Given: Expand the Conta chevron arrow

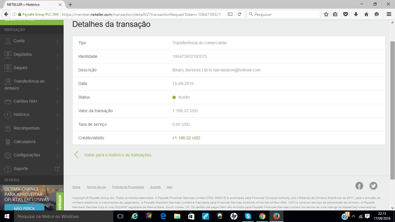Looking at the screenshot, I should (58, 42).
